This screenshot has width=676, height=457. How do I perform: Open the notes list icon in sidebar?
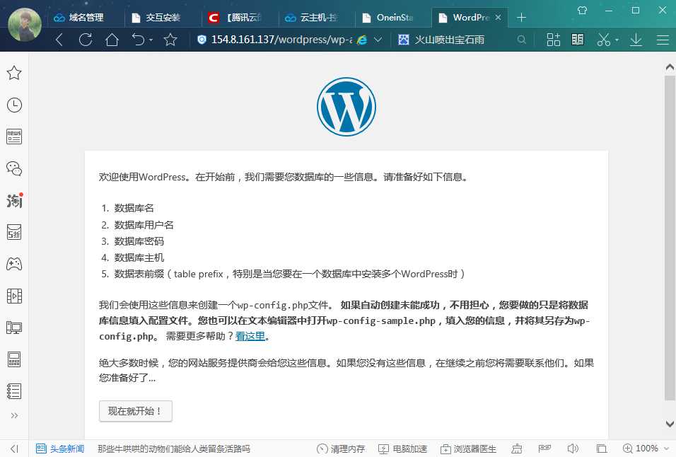[x=14, y=391]
